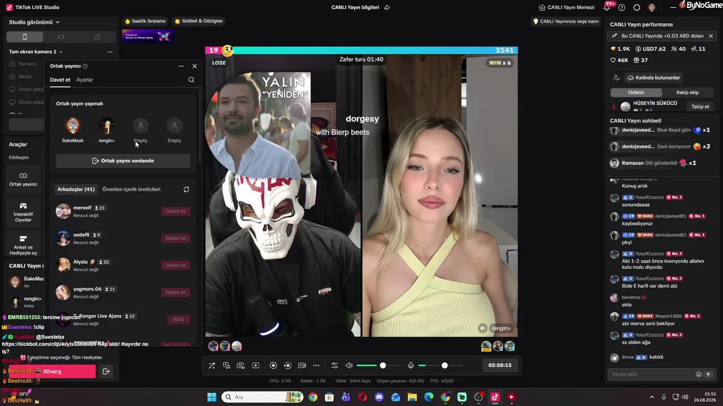The width and height of the screenshot is (723, 406).
Task: Mute the microphone
Action: [x=411, y=365]
